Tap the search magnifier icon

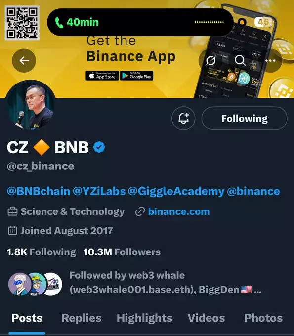(240, 61)
